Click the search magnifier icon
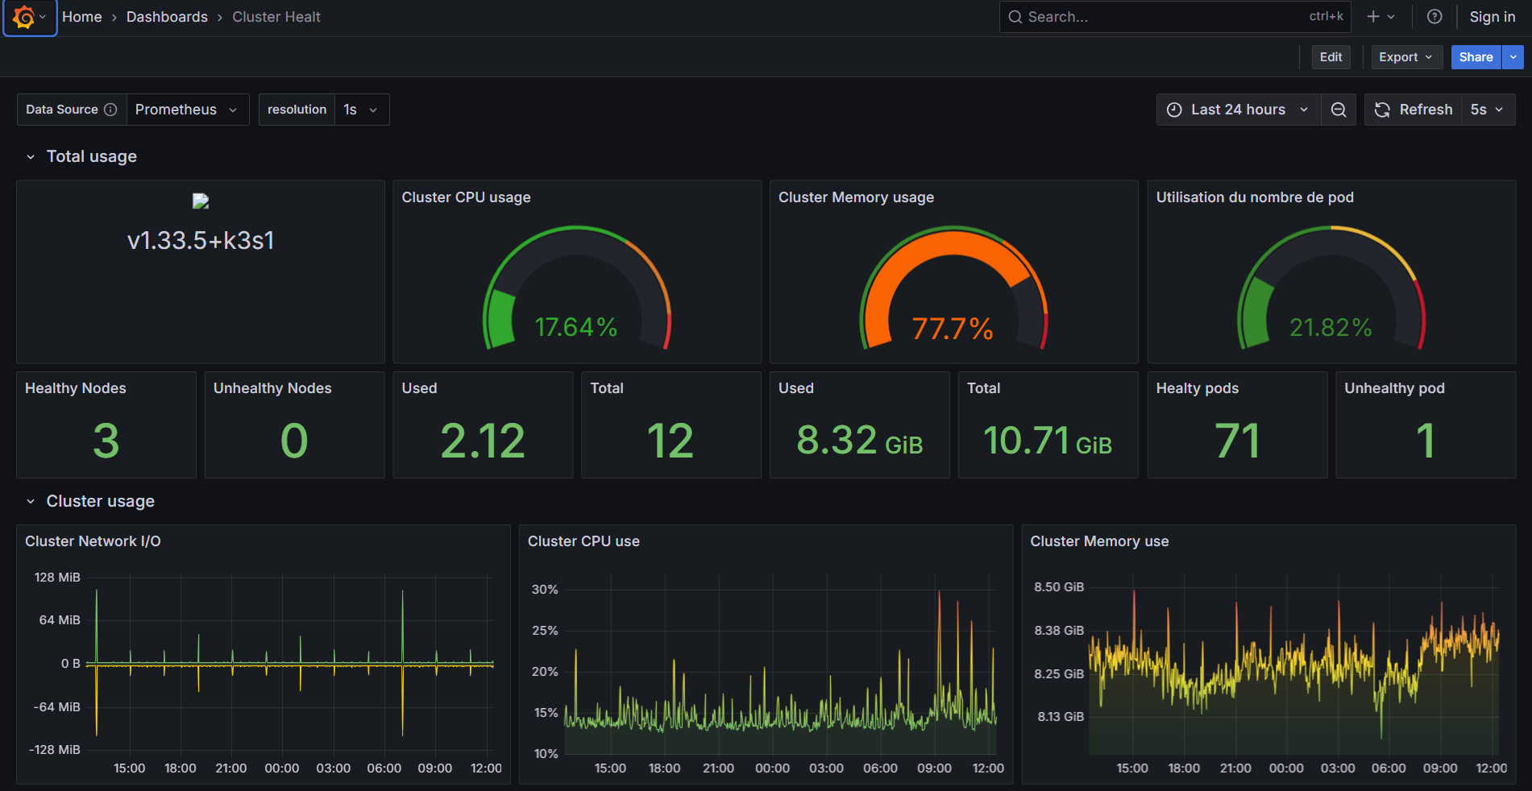Image resolution: width=1532 pixels, height=791 pixels. click(1015, 17)
